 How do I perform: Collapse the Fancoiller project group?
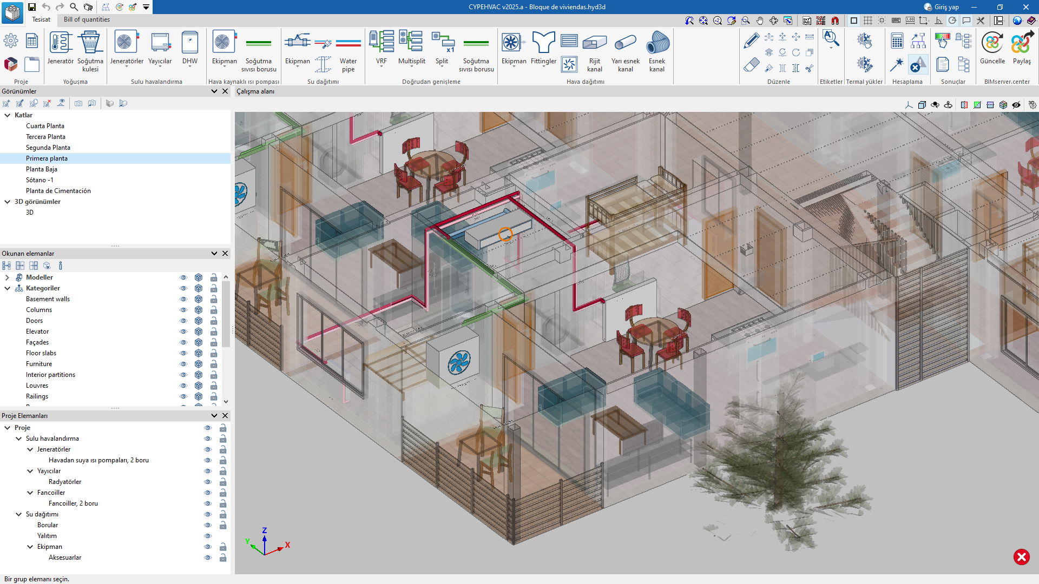[30, 493]
